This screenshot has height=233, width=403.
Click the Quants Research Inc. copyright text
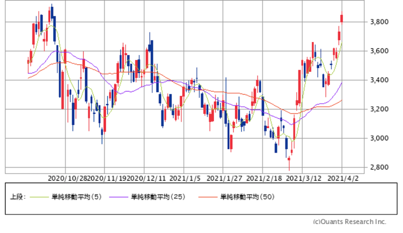350,222
